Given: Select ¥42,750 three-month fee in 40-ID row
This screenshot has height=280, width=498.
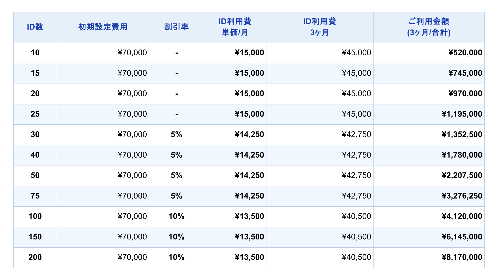Looking at the screenshot, I should (x=356, y=155).
